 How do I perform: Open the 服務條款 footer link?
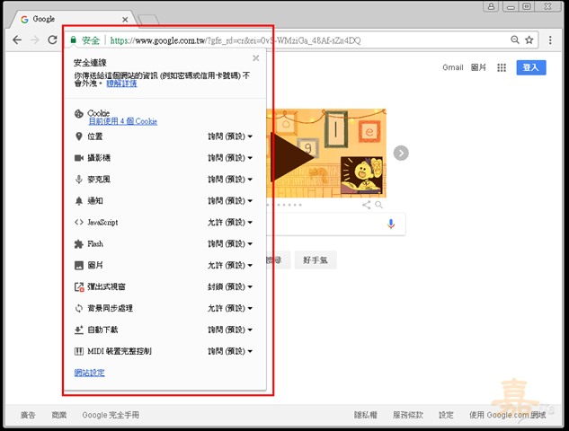(x=408, y=415)
